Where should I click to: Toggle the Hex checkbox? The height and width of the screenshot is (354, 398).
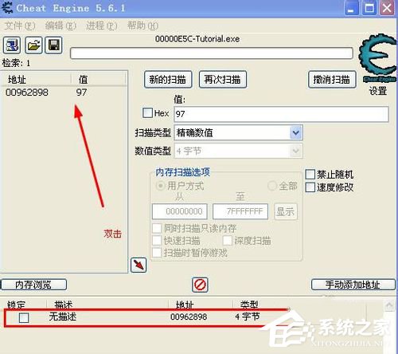pyautogui.click(x=147, y=113)
